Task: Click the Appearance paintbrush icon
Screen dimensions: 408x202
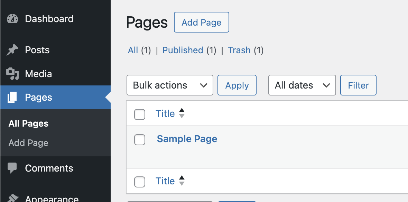Action: 12,199
